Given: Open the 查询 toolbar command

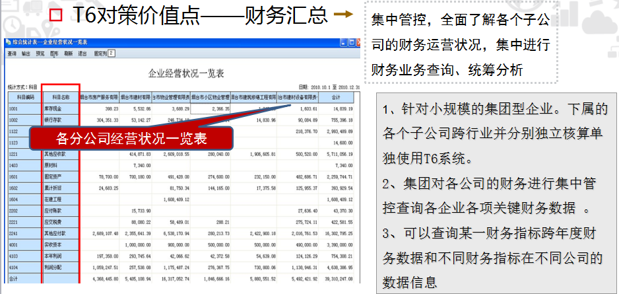Looking at the screenshot, I should [12, 54].
